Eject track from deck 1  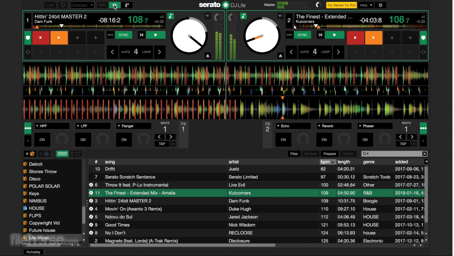click(208, 56)
